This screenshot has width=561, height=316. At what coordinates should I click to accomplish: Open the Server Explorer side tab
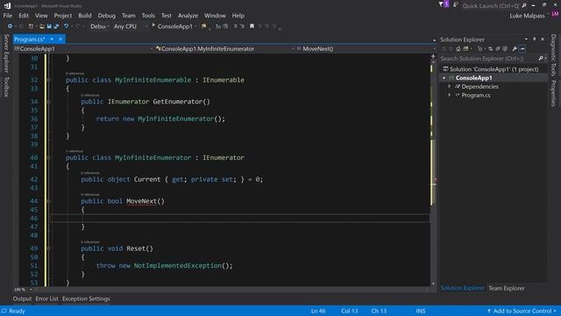(6, 53)
